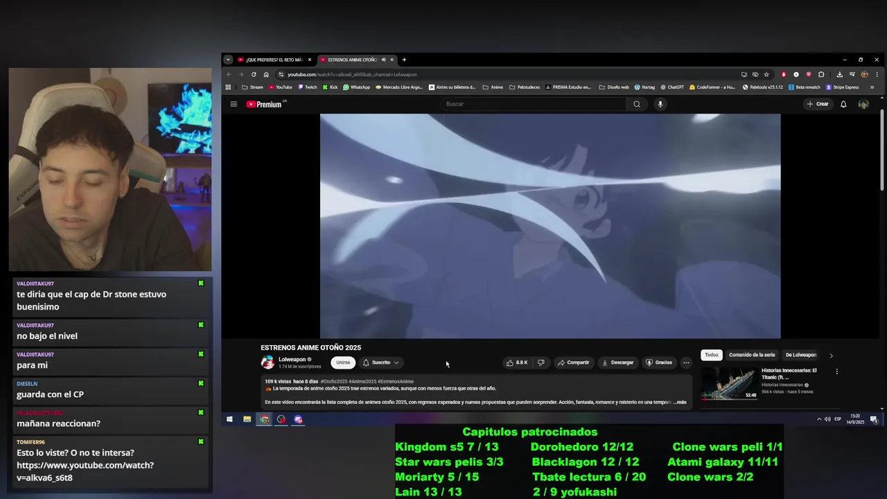
Task: Mute the ESTRENOS ANIME OTOÑO tab audio
Action: pos(383,60)
